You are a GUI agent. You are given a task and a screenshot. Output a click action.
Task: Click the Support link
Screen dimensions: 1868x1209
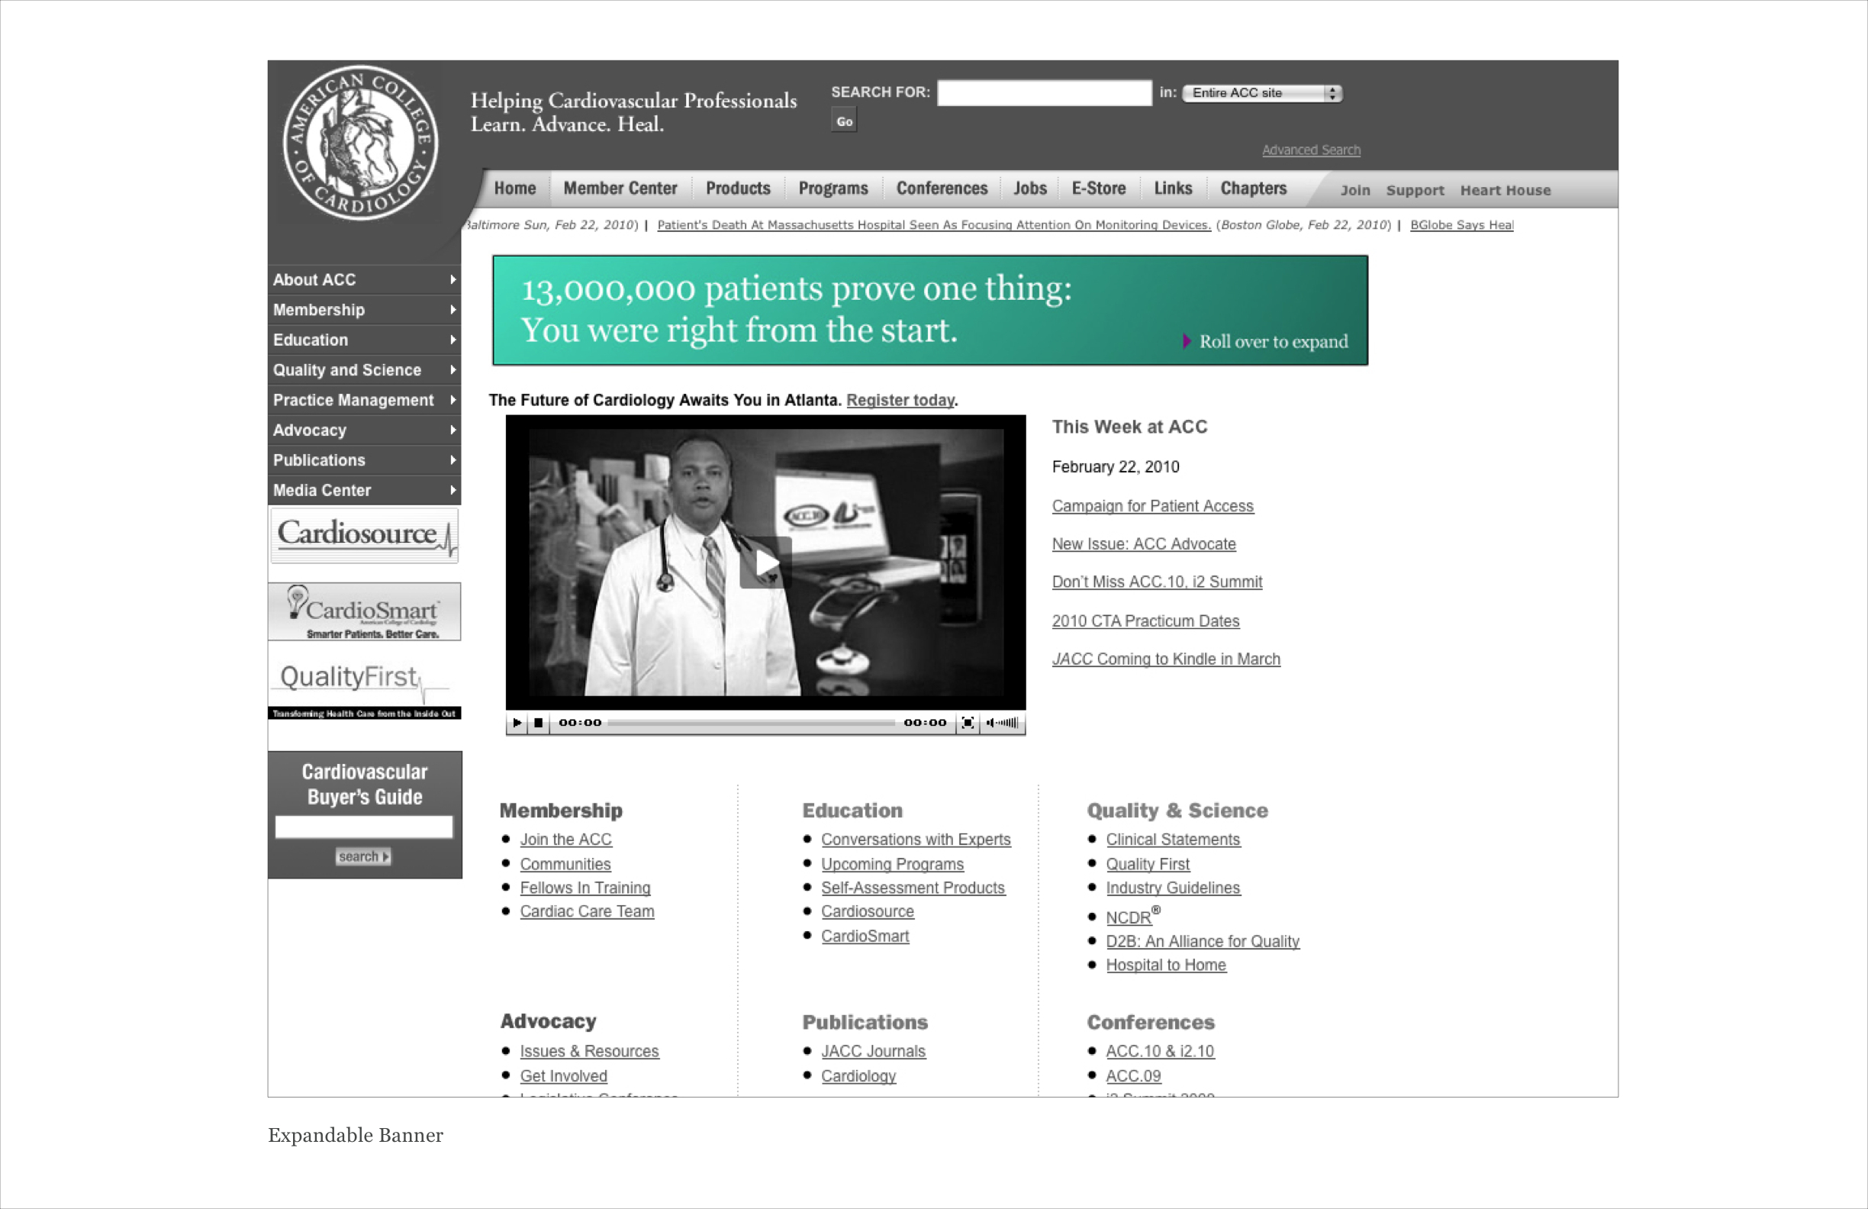1414,190
